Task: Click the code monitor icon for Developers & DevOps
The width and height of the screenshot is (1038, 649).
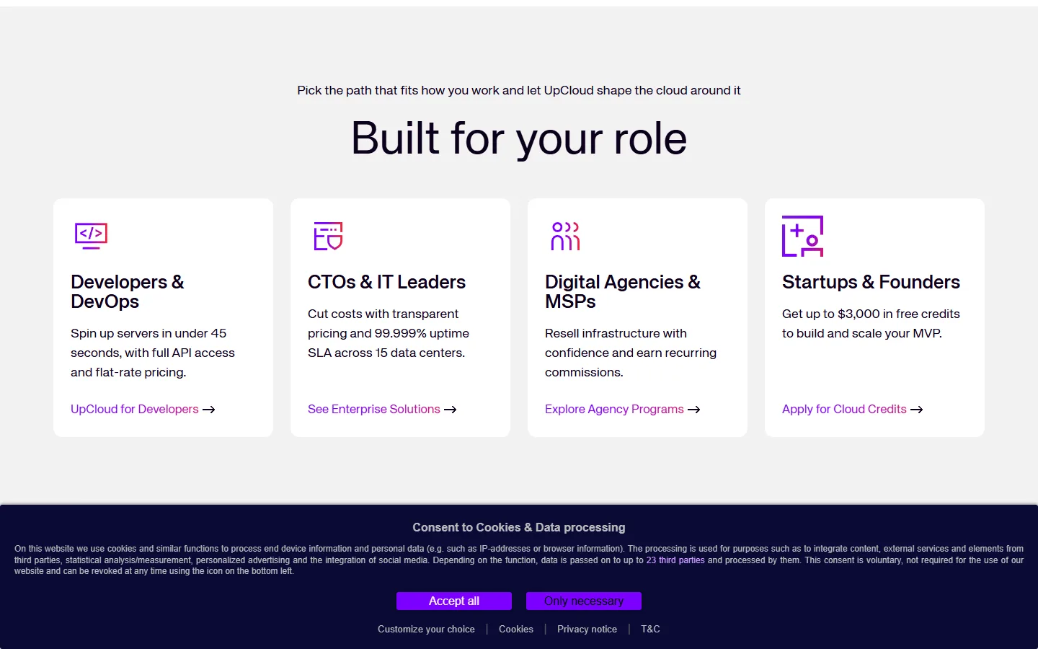Action: pyautogui.click(x=91, y=236)
